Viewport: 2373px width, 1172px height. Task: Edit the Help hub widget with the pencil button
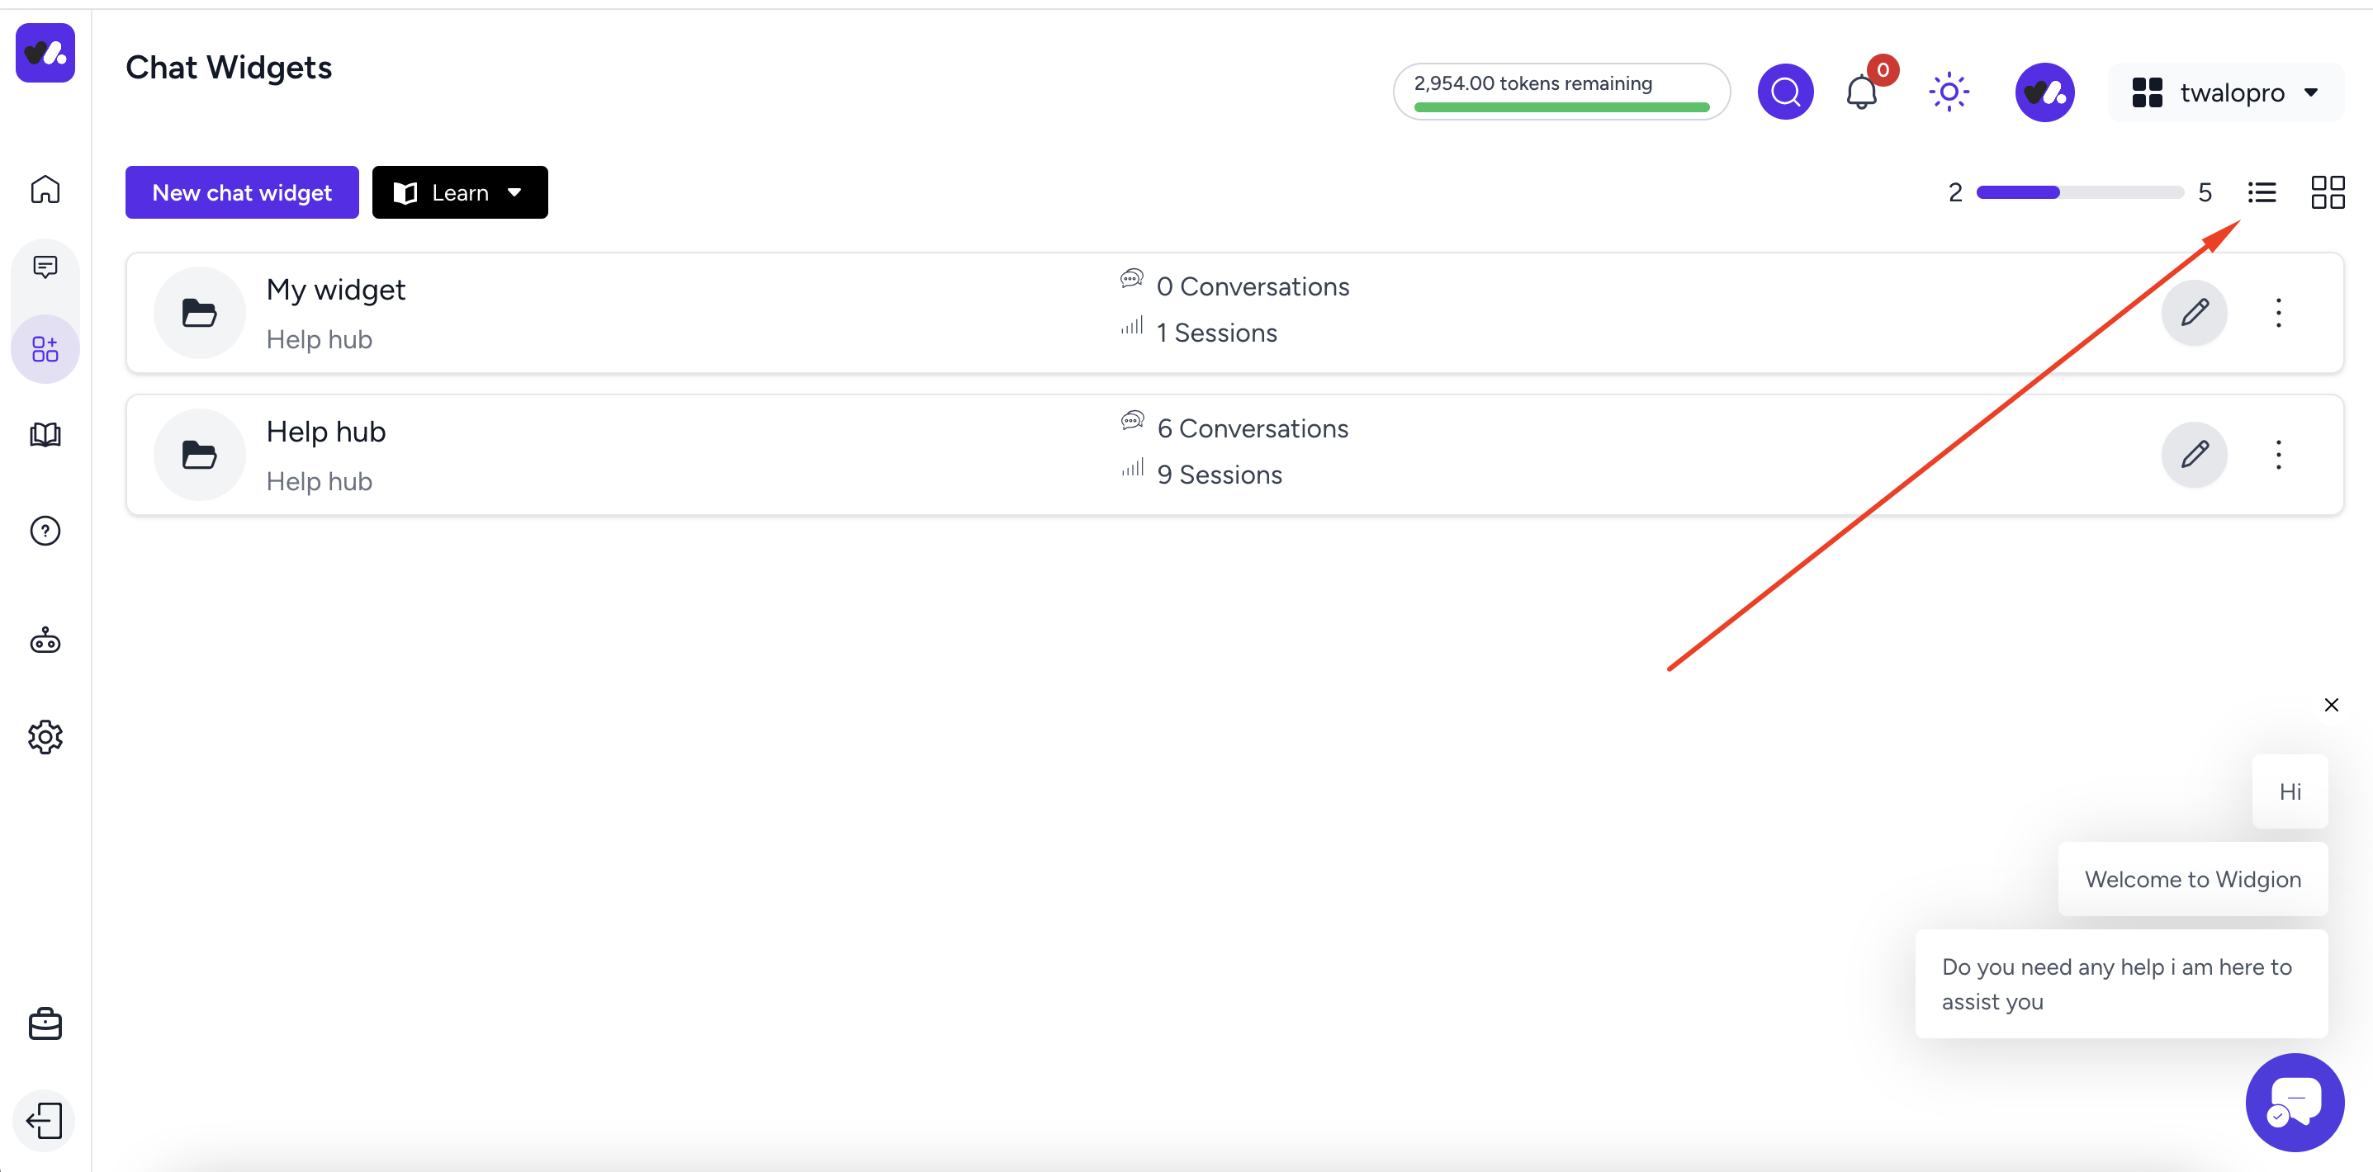tap(2195, 455)
